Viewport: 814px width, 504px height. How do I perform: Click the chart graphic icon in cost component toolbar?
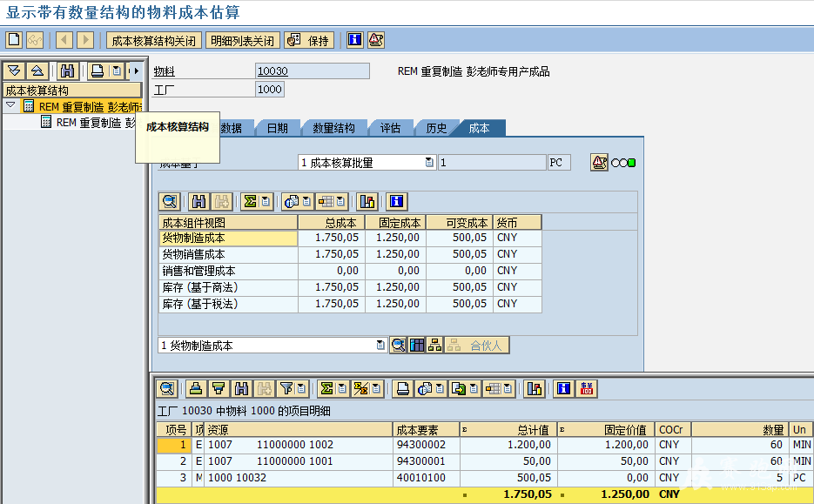pos(367,201)
